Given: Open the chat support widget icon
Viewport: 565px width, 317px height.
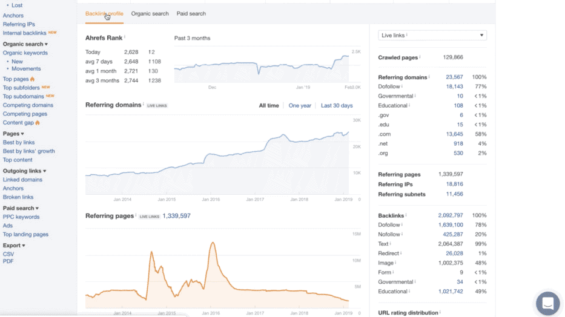Looking at the screenshot, I should [x=547, y=303].
